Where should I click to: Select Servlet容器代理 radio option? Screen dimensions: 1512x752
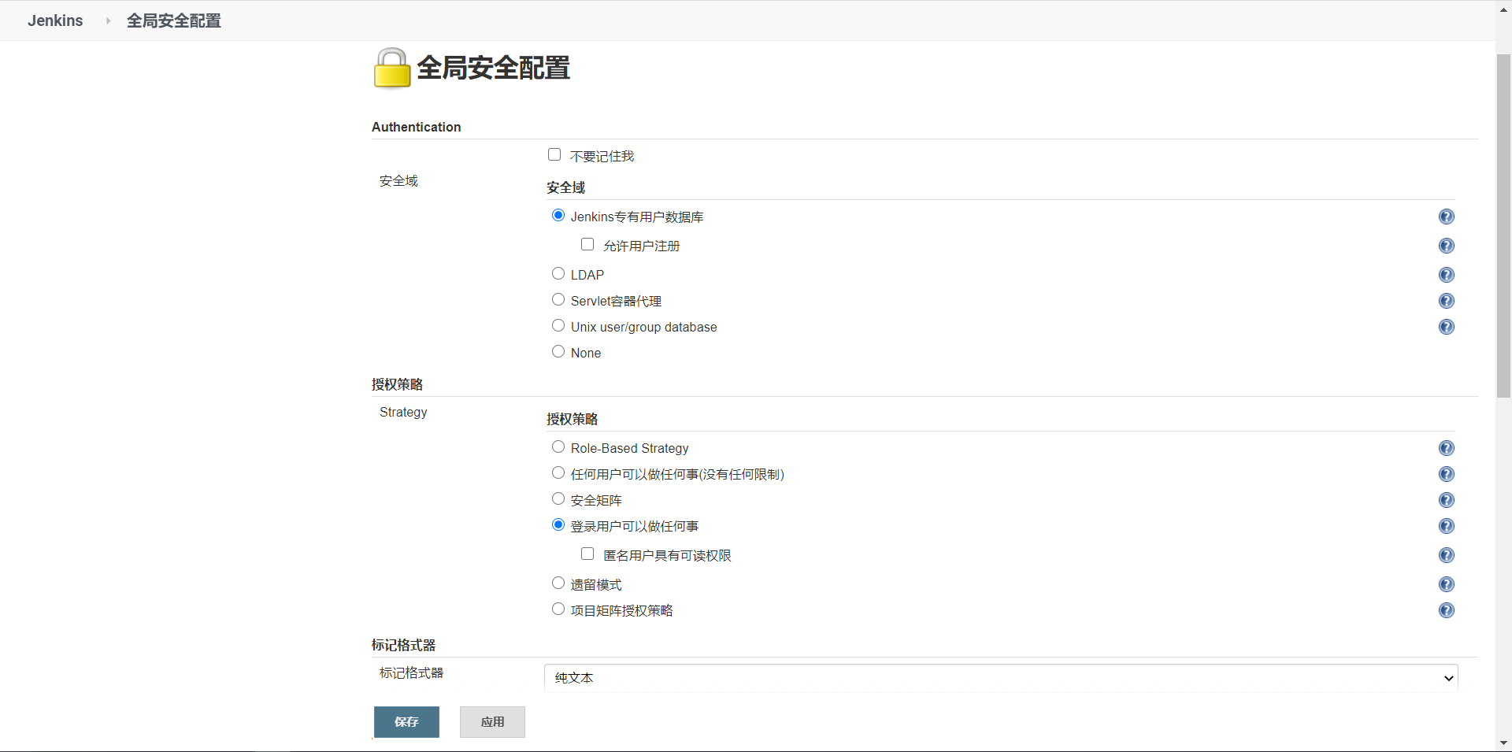pyautogui.click(x=558, y=299)
